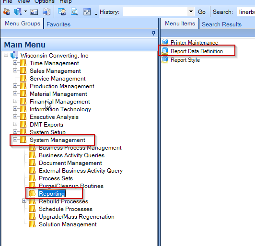
Task: Click the users icon in toolbar
Action: coord(7,12)
